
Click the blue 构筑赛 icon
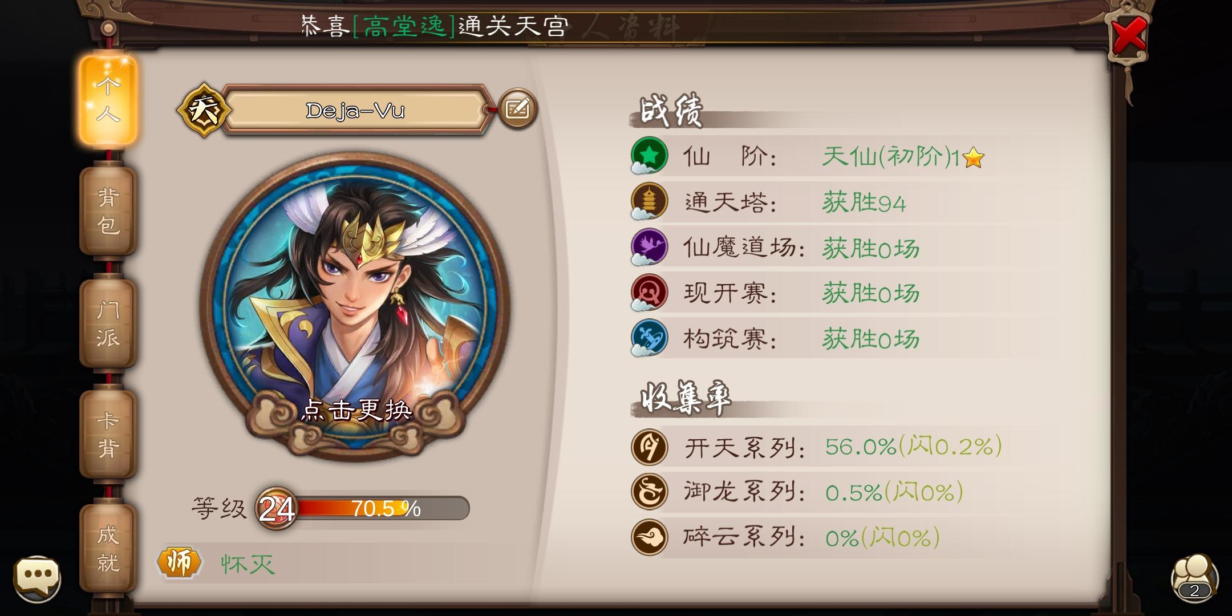point(650,338)
